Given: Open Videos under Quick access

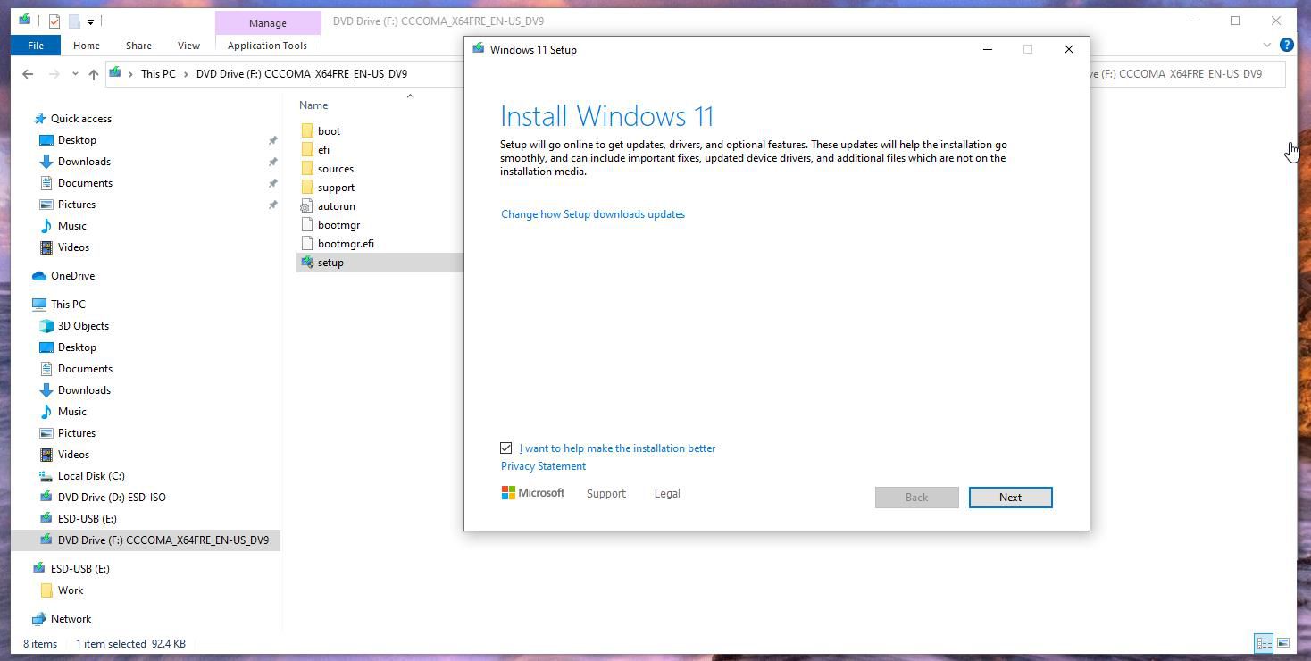Looking at the screenshot, I should pyautogui.click(x=73, y=247).
